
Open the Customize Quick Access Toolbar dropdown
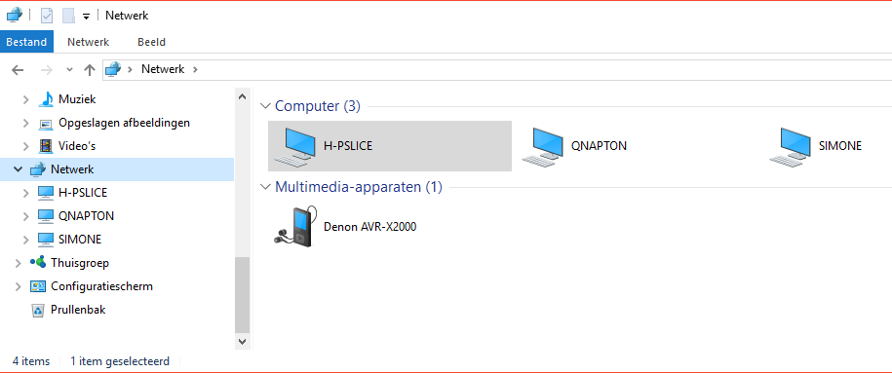pyautogui.click(x=86, y=17)
